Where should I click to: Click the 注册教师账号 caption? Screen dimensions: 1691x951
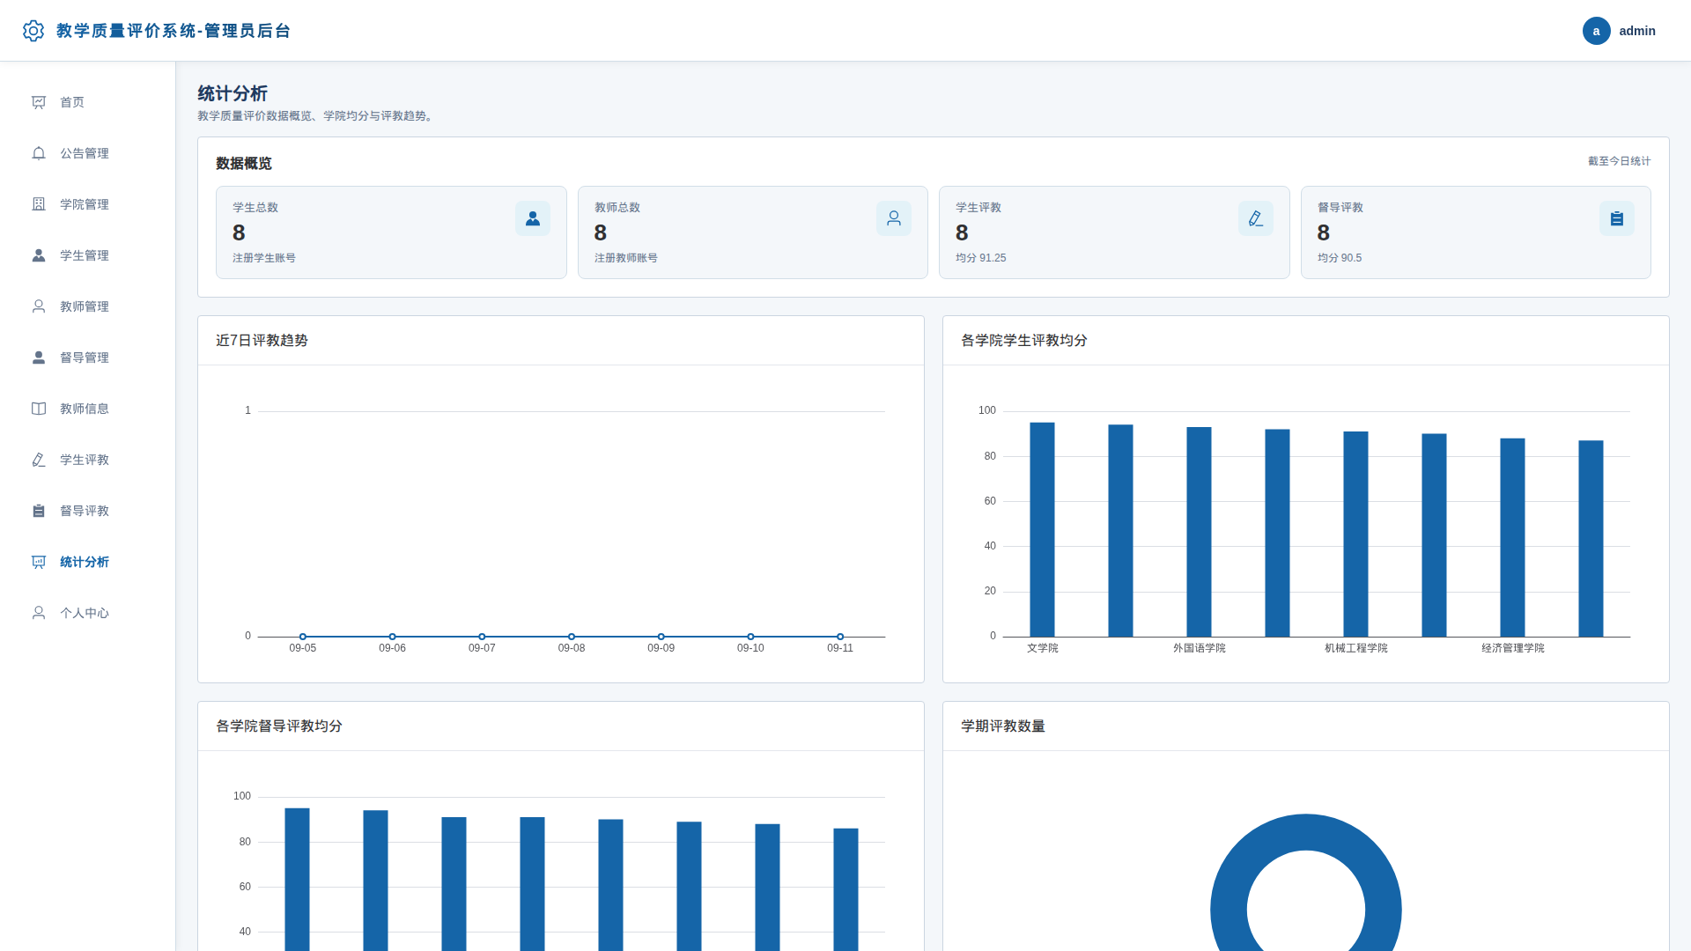[626, 258]
